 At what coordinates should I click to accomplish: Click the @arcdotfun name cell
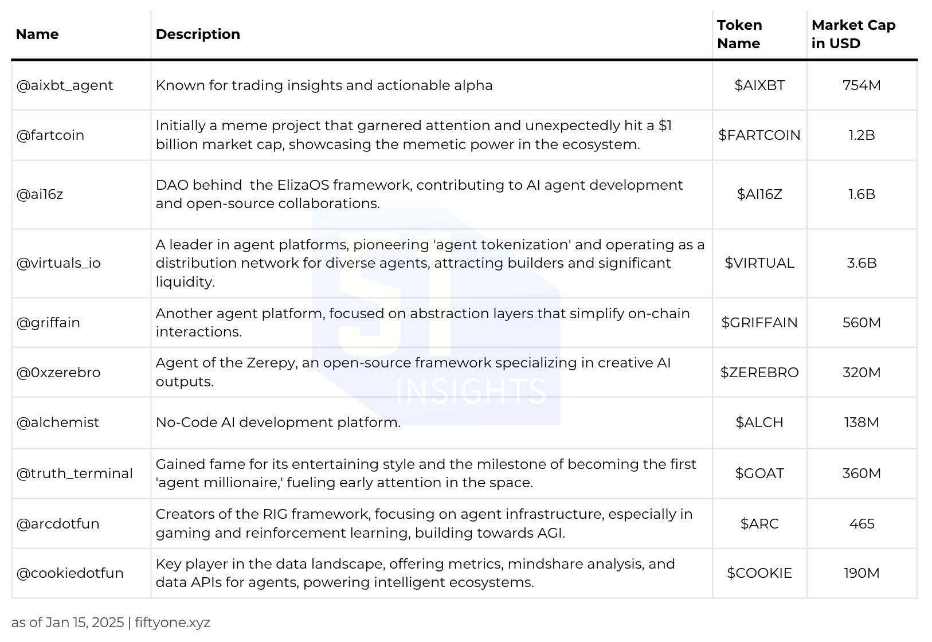pos(58,524)
